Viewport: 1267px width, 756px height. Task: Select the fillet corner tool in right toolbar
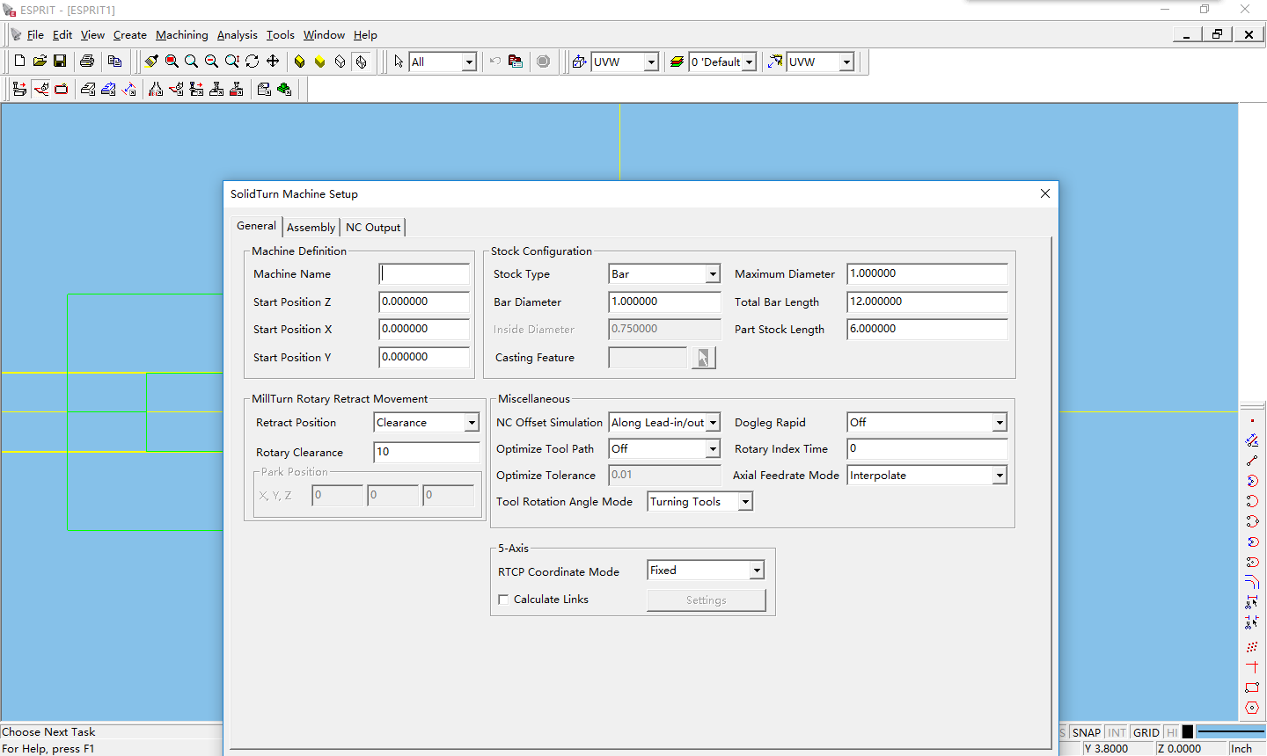click(1252, 582)
